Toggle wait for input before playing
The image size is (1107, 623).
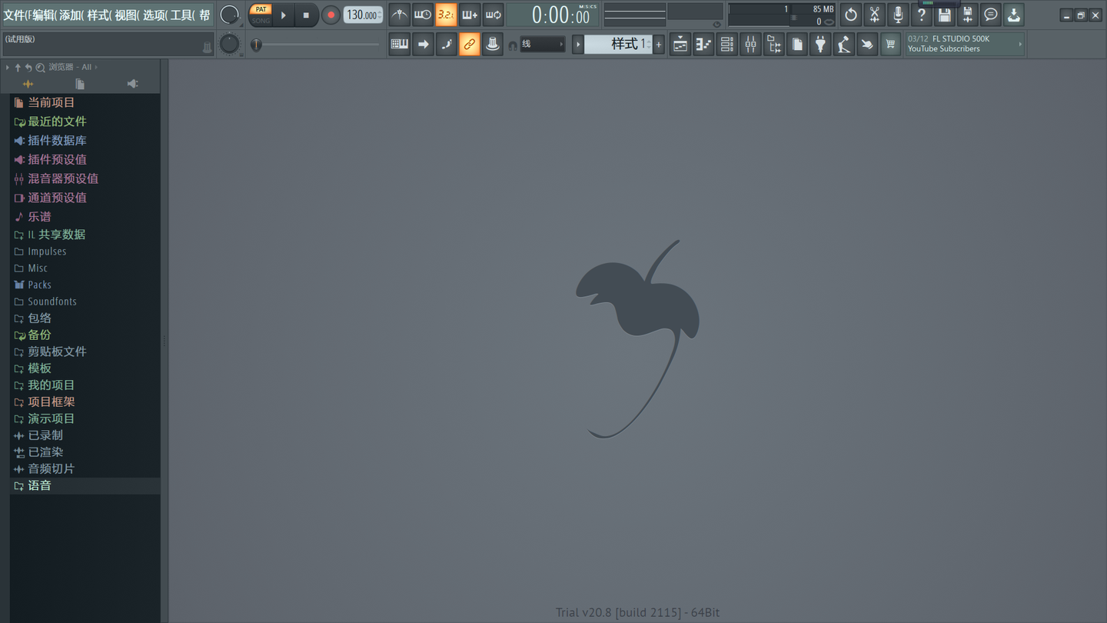[x=423, y=15]
